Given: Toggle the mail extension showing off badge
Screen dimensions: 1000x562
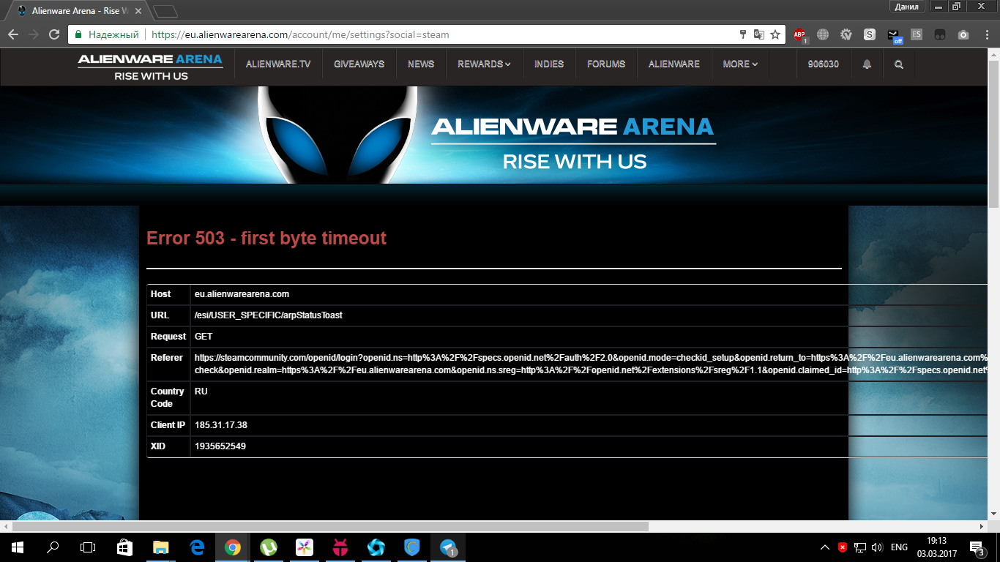Looking at the screenshot, I should (893, 34).
